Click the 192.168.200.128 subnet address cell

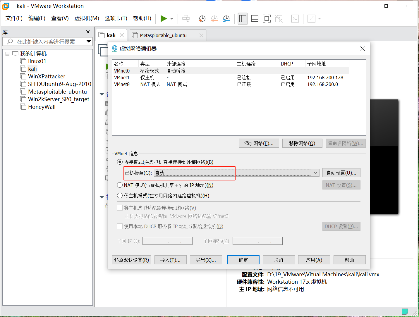pyautogui.click(x=325, y=77)
